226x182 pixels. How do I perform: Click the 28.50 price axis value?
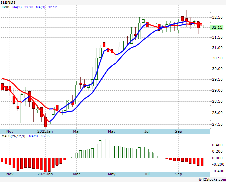tap(217, 101)
